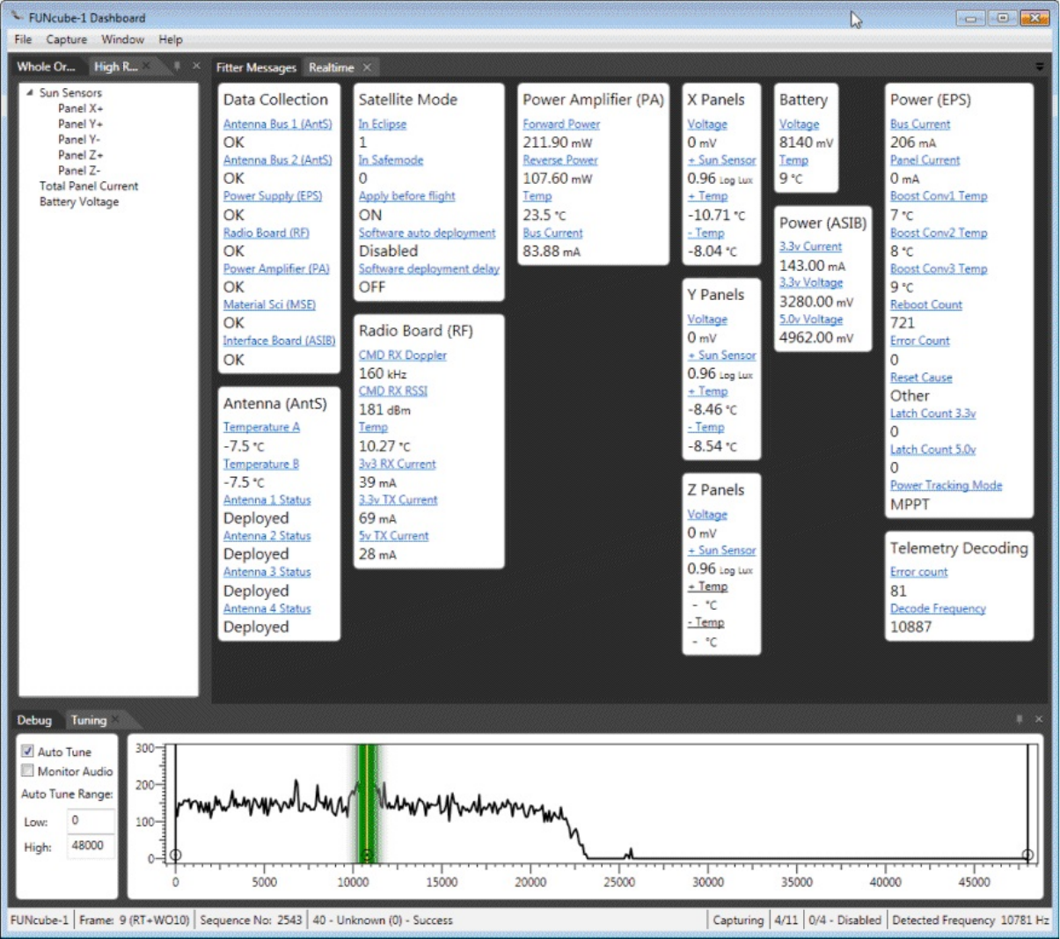
Task: Click the Antenna 4 Status link
Action: (x=267, y=609)
